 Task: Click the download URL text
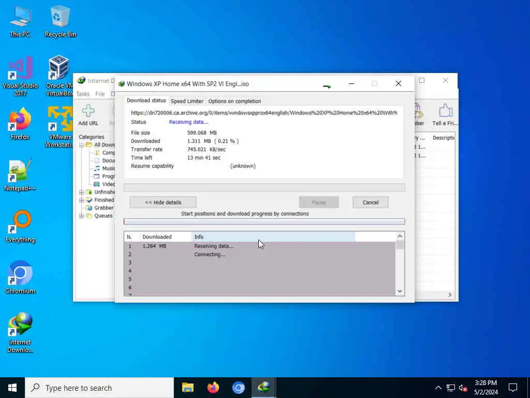pos(264,112)
